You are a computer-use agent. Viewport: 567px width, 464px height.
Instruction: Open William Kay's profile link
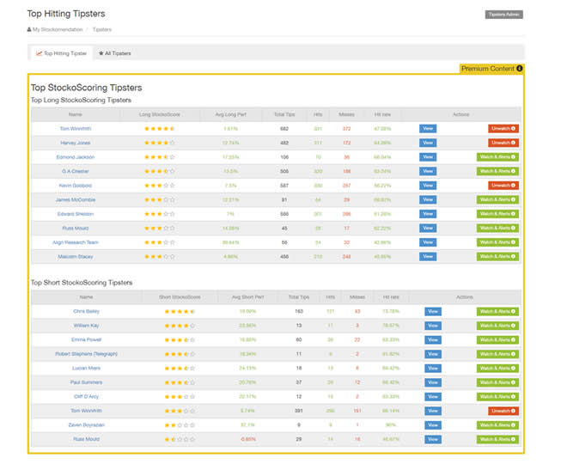(x=86, y=326)
